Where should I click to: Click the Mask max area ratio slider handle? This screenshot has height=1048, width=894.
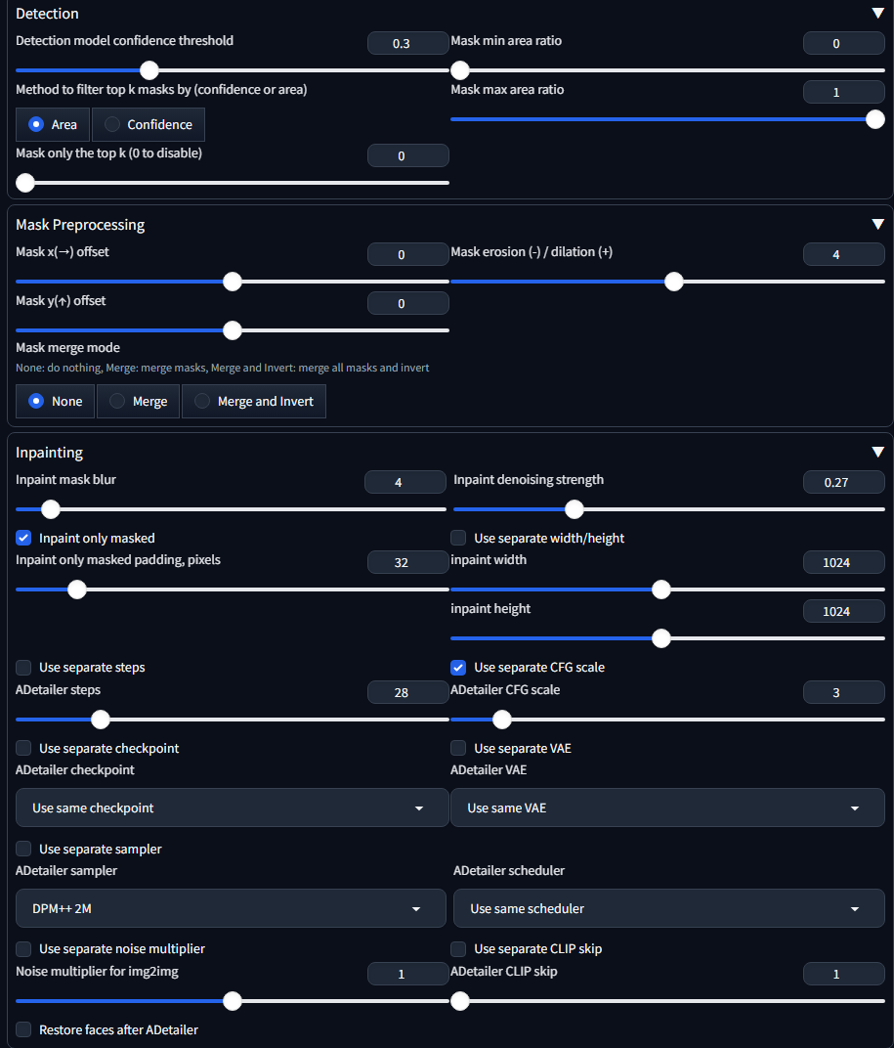click(875, 119)
